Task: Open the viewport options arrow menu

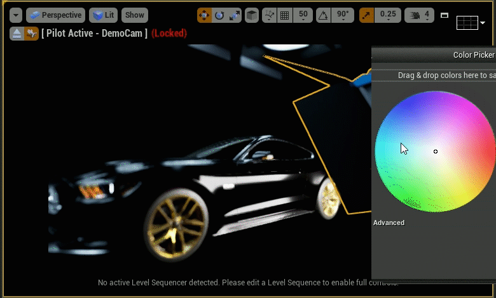Action: 15,15
